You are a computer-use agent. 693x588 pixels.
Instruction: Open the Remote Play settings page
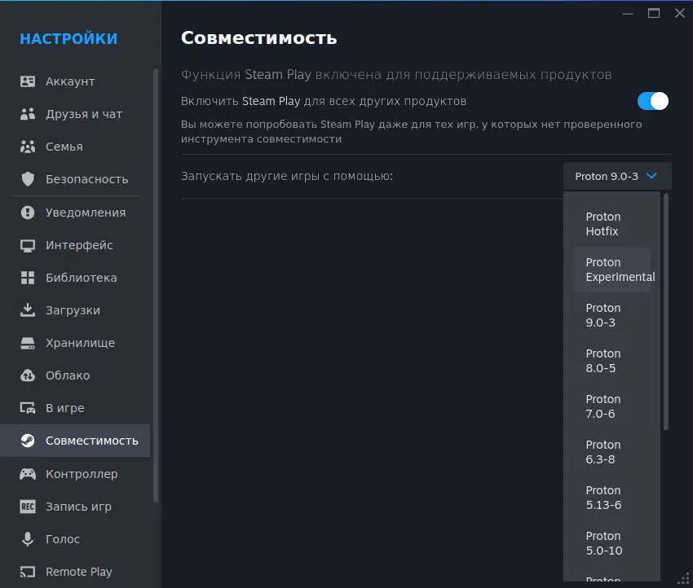78,572
